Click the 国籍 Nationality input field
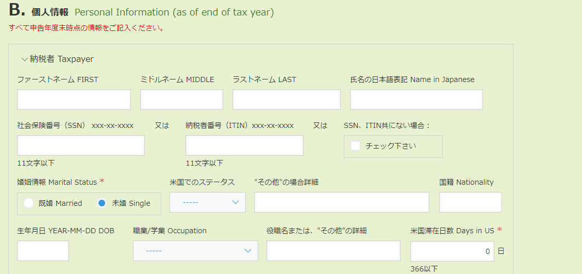Image resolution: width=582 pixels, height=274 pixels. click(x=470, y=202)
